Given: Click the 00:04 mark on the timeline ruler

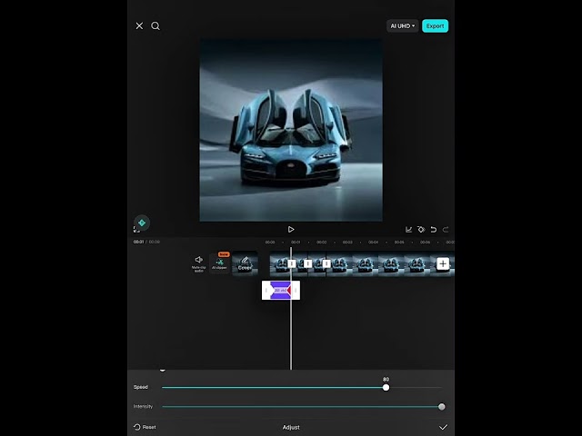Looking at the screenshot, I should (373, 243).
